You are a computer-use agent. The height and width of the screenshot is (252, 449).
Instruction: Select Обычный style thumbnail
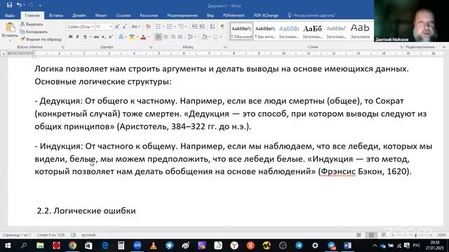point(241,31)
